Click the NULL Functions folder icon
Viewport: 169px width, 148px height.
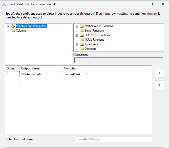pyautogui.click(x=81, y=40)
